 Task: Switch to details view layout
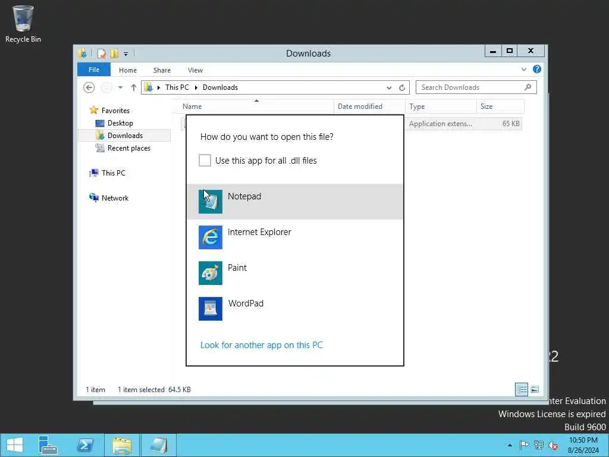pos(522,389)
